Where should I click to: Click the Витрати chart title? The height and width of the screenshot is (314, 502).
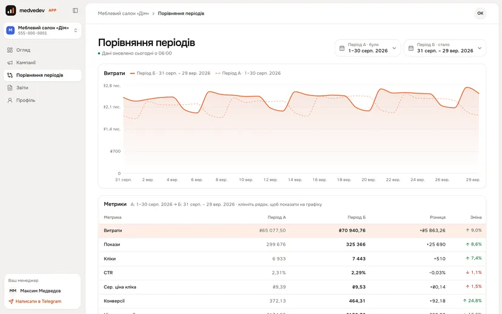click(115, 73)
